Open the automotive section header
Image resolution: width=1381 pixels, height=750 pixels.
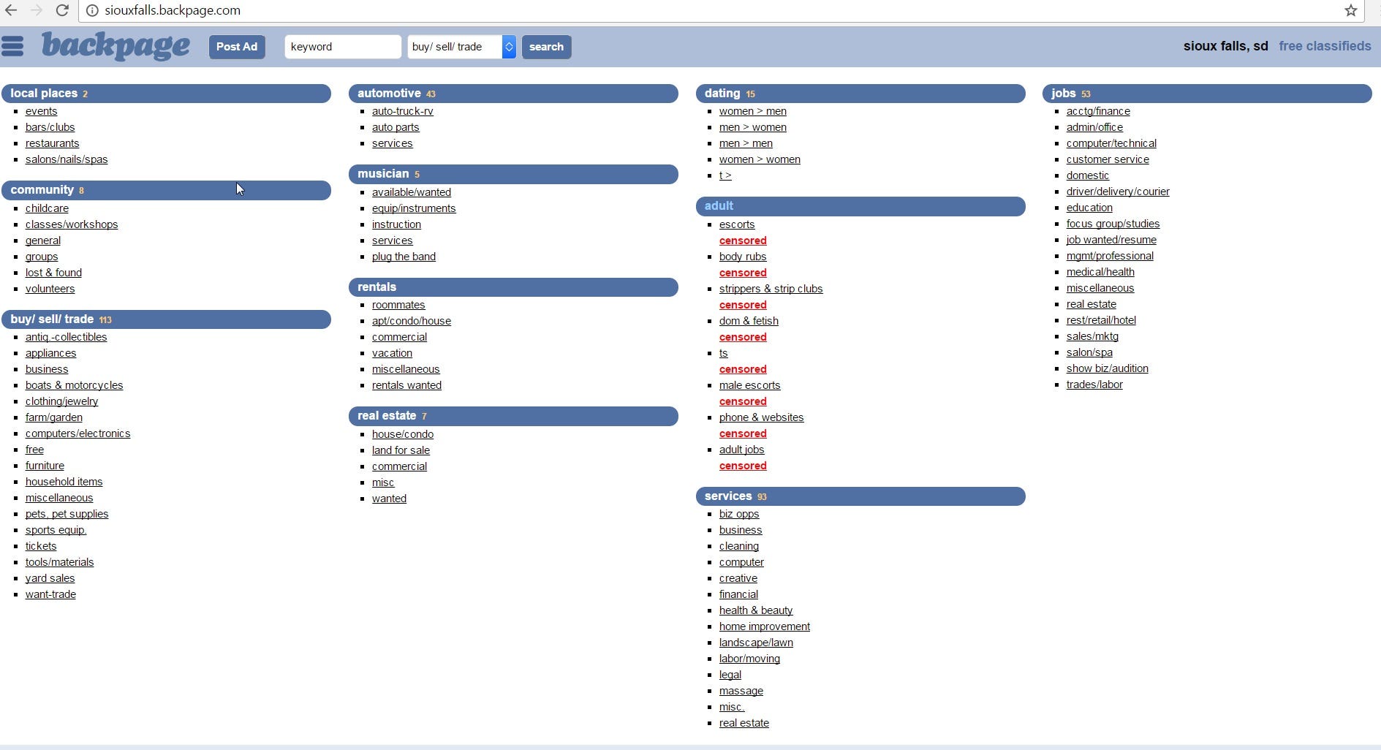(513, 94)
